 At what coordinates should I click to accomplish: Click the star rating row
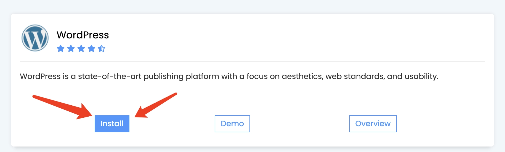(x=81, y=49)
